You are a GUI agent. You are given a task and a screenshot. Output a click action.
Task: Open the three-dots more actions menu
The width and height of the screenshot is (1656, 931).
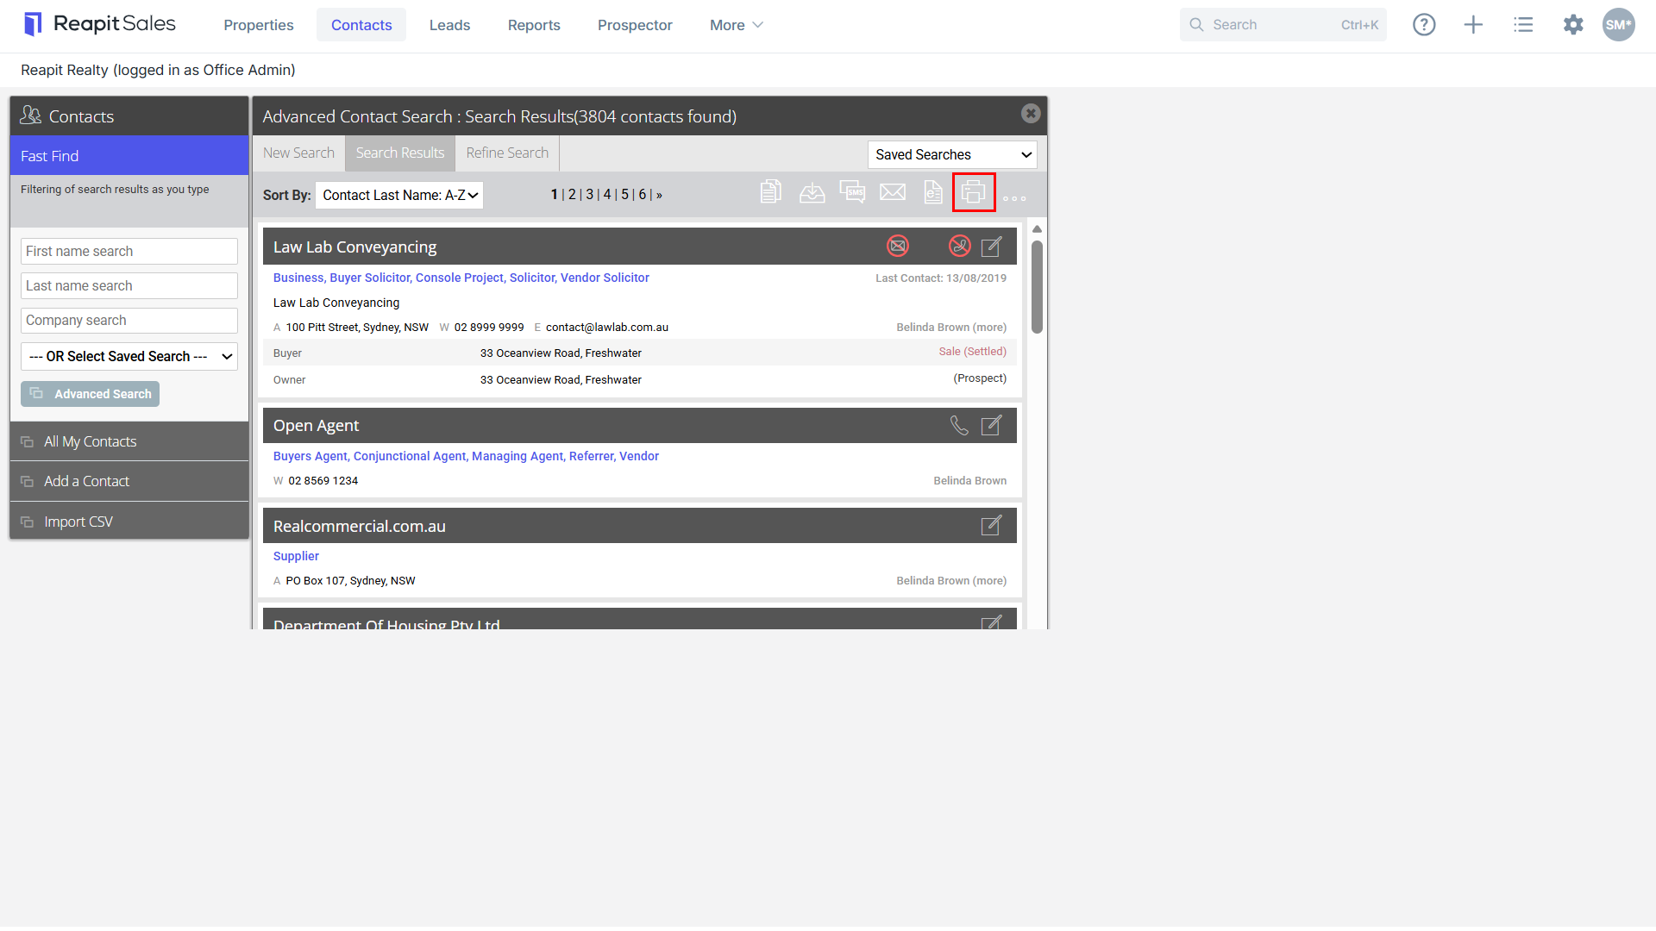(1014, 198)
